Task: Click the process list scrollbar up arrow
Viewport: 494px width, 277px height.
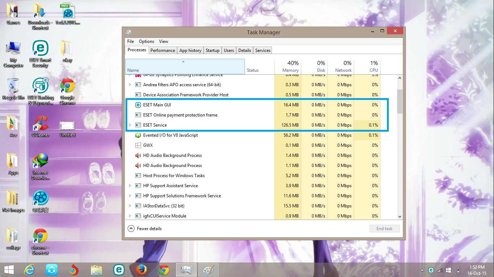Action: pyautogui.click(x=400, y=78)
